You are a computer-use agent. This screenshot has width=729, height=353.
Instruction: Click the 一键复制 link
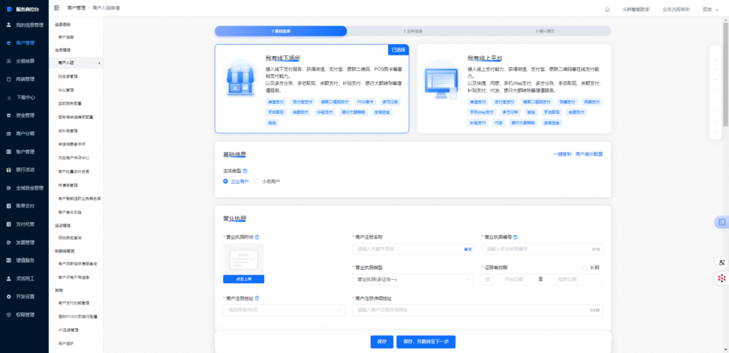562,154
